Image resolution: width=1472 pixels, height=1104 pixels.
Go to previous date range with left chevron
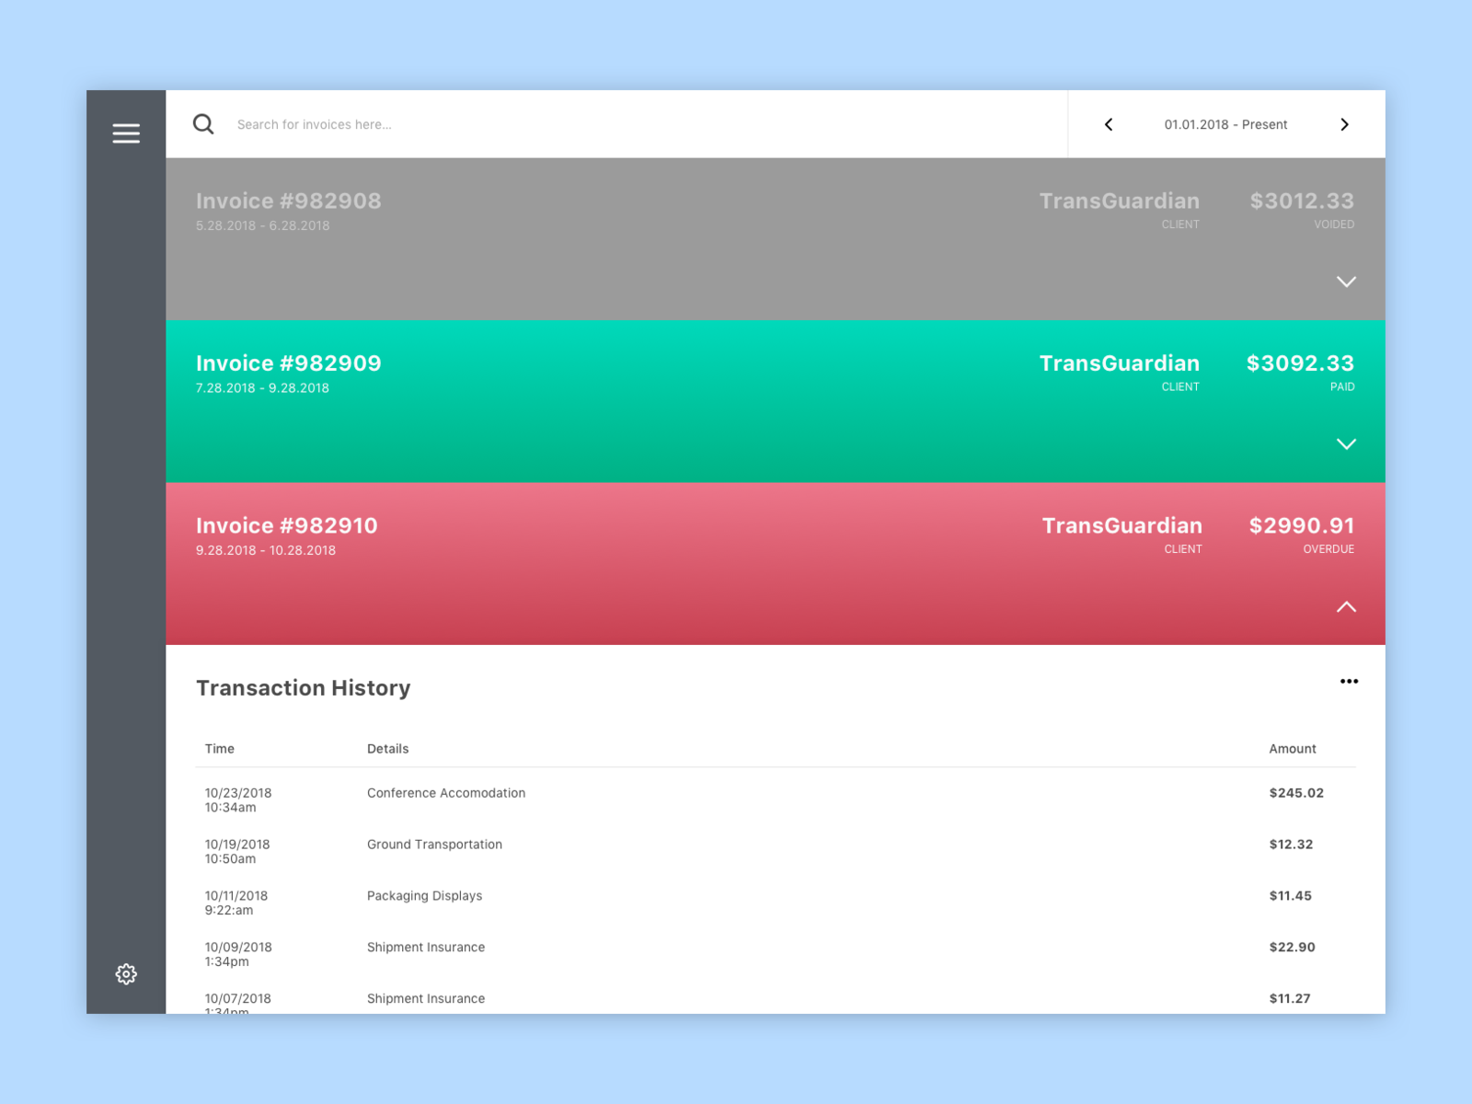pos(1109,124)
